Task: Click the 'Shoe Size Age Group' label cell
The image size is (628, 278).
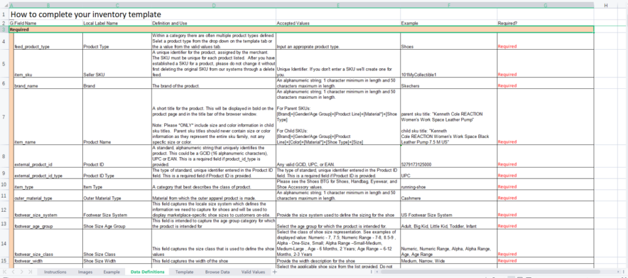Action: pos(117,223)
